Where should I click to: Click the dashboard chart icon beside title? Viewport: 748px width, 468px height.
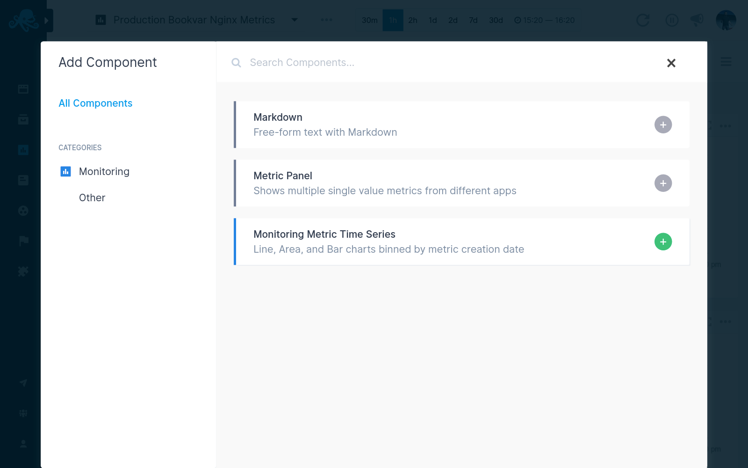pos(101,20)
